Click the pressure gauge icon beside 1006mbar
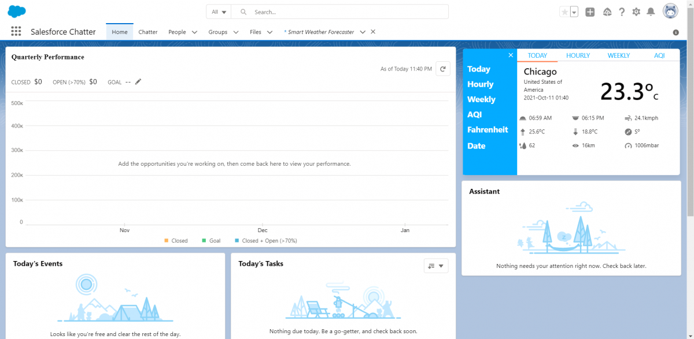The height and width of the screenshot is (339, 694). pos(629,146)
